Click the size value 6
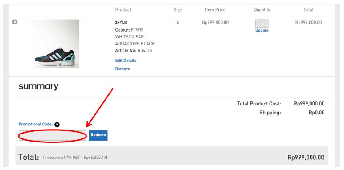This screenshot has height=170, width=344. pyautogui.click(x=178, y=22)
